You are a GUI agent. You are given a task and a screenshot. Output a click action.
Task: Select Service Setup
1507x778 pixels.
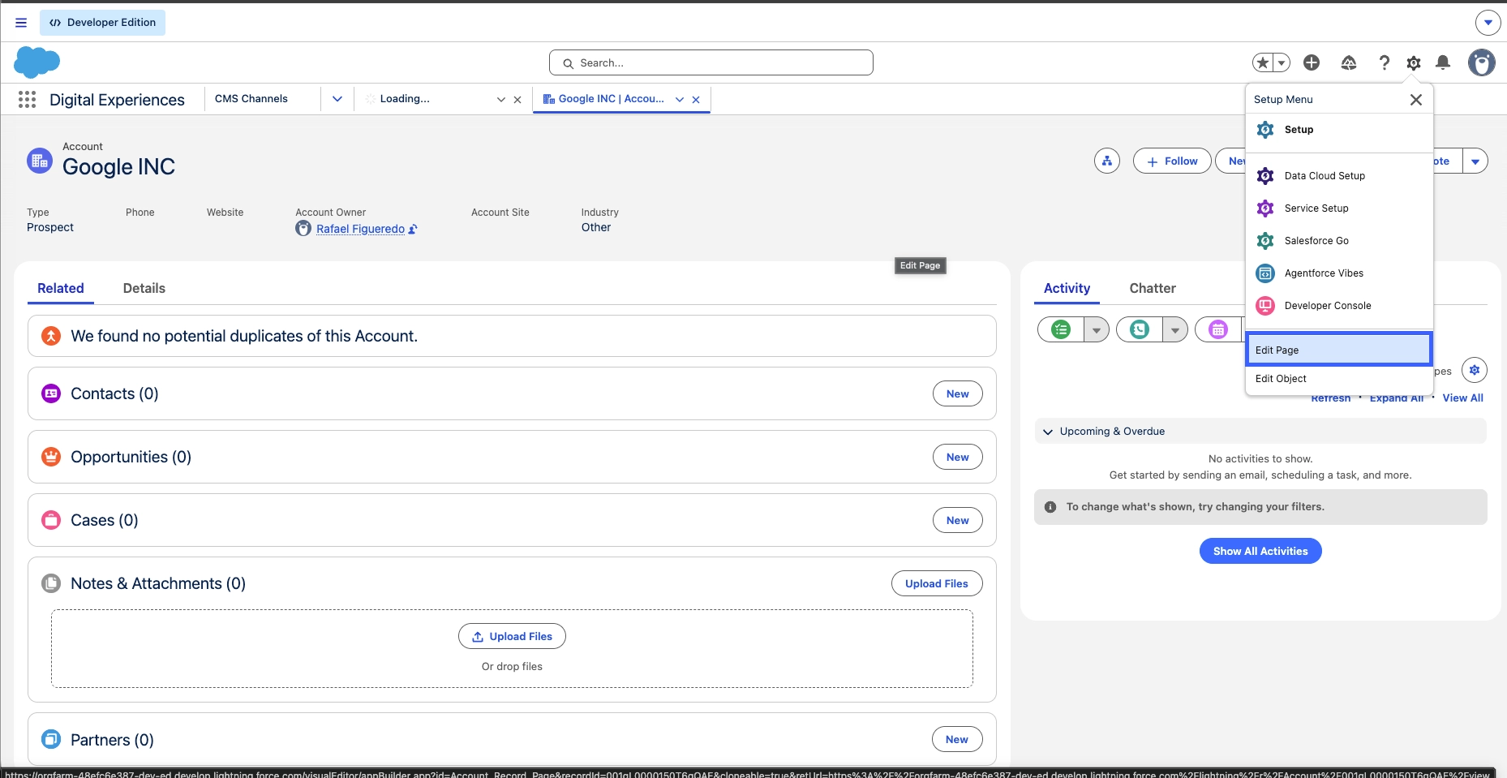pos(1339,208)
